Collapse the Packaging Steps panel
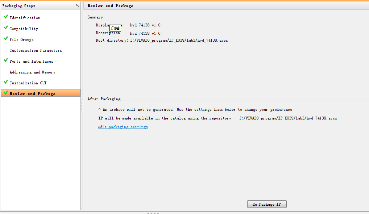369x214 pixels. click(x=77, y=5)
